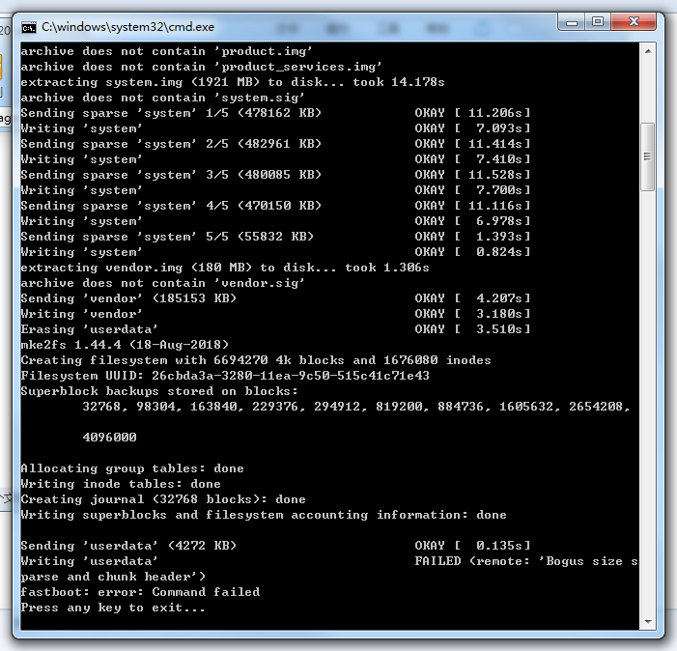Click "Sending sparse 'system' 5/5" line
677x651 pixels.
click(x=167, y=237)
